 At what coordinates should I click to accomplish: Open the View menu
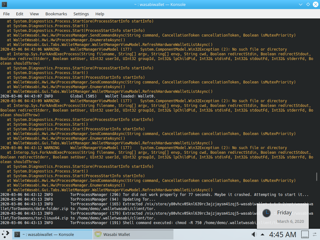34,14
